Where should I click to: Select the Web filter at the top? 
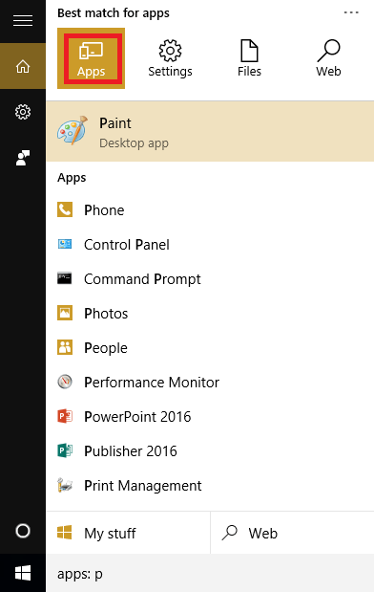328,58
